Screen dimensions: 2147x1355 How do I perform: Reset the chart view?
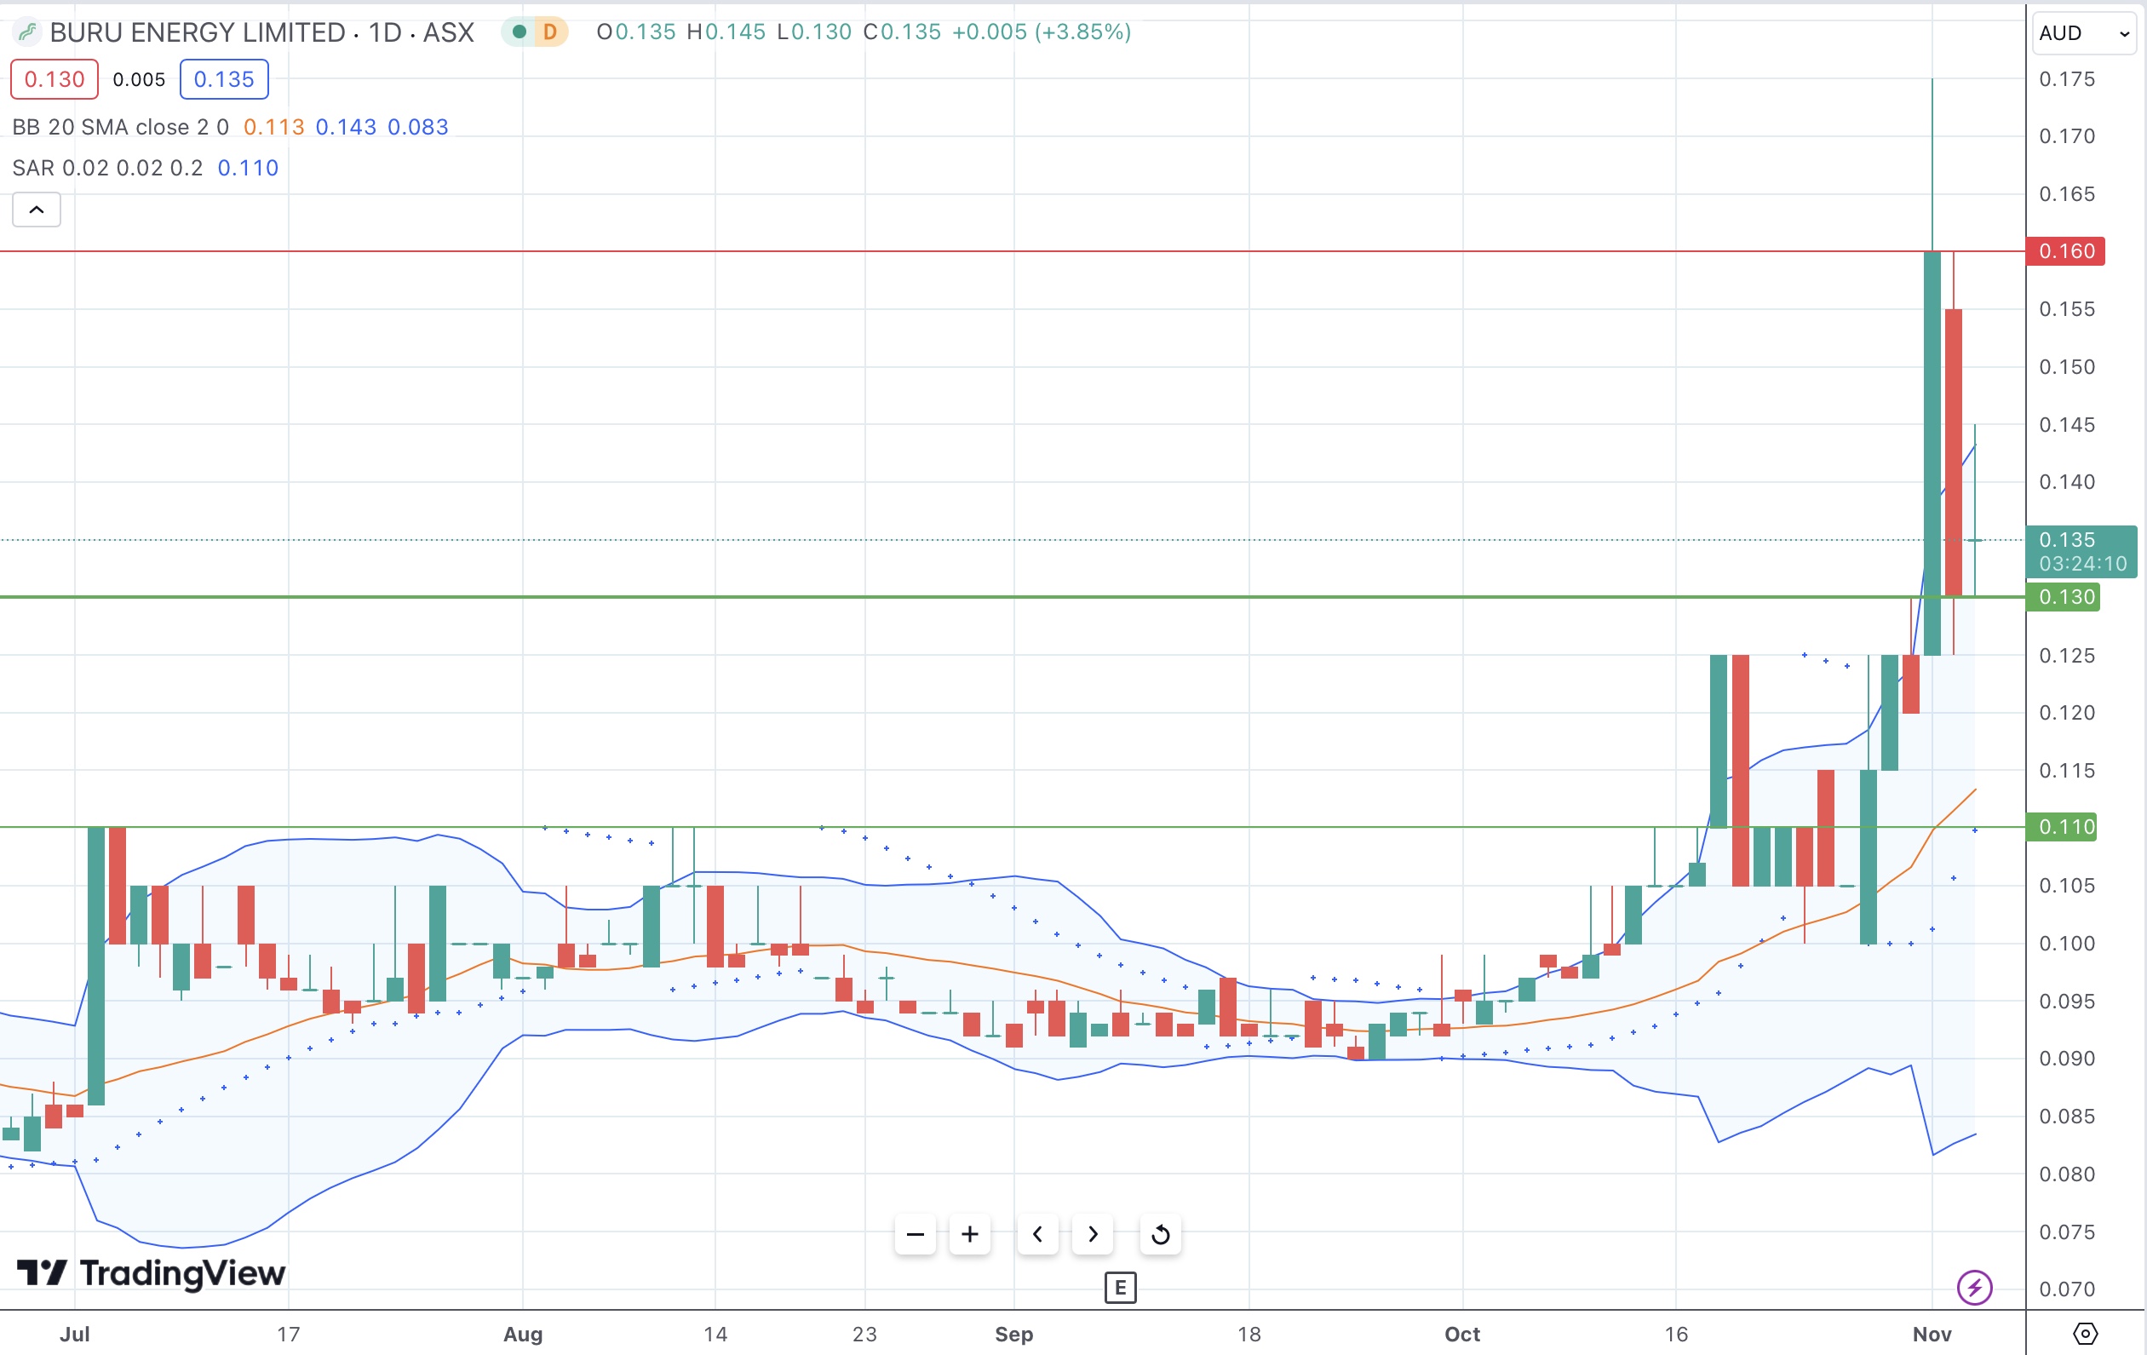tap(1160, 1234)
